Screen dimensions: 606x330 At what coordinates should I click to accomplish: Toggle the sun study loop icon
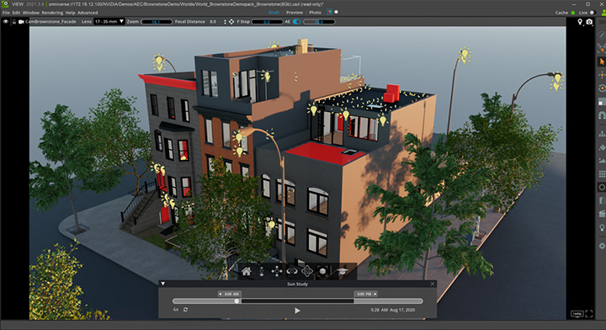[x=185, y=310]
